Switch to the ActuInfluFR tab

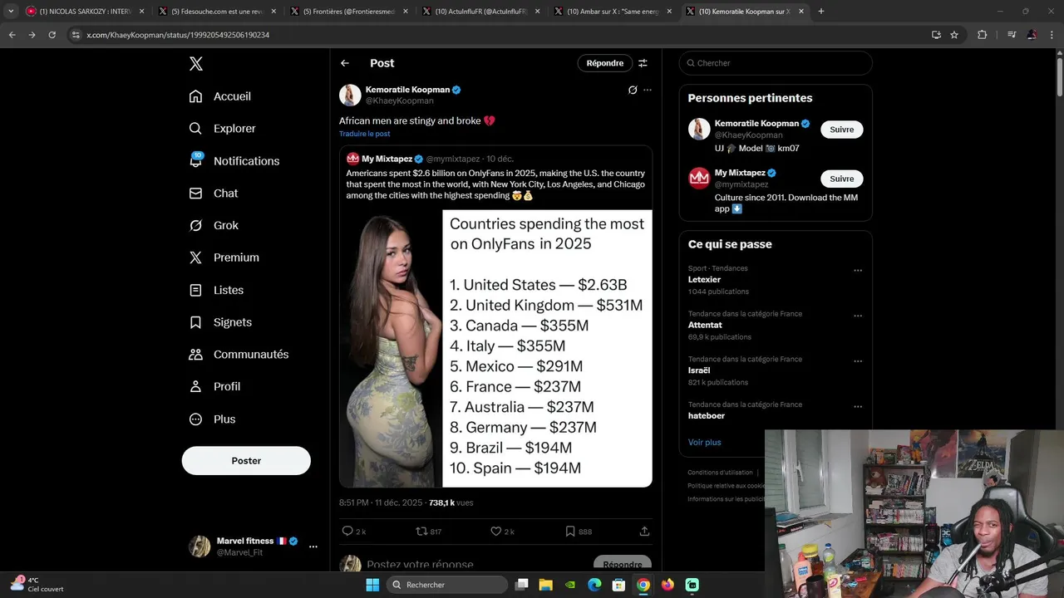(x=481, y=12)
